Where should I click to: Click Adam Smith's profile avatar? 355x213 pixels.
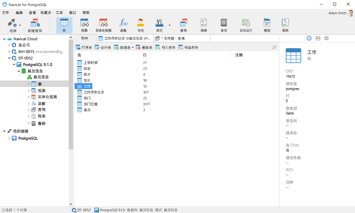pos(351,13)
